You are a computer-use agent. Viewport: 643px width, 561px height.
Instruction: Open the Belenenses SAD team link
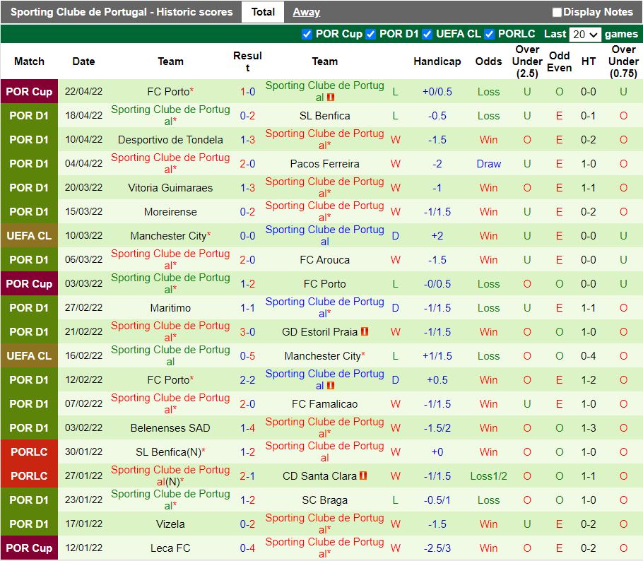click(x=170, y=428)
